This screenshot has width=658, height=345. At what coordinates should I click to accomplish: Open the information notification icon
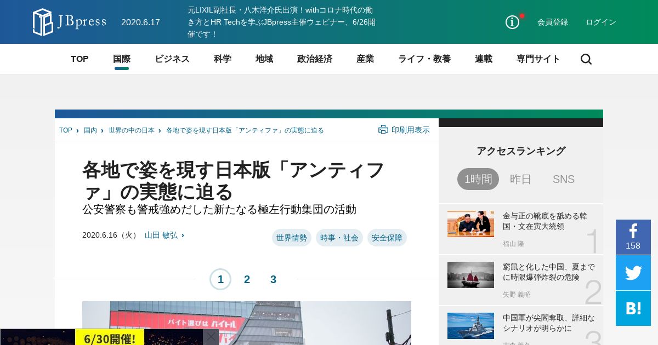[512, 22]
